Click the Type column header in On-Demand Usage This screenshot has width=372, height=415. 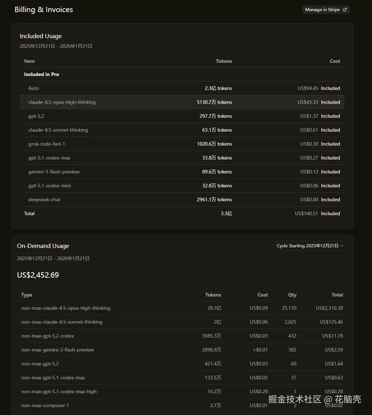27,295
